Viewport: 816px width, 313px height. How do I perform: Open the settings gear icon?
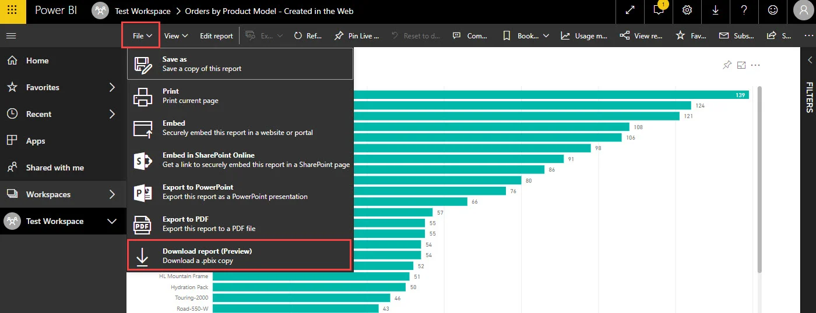click(688, 10)
